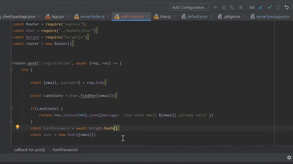Image resolution: width=293 pixels, height=164 pixels.
Task: Click the JS file icon on User.js tab
Action: tap(156, 17)
